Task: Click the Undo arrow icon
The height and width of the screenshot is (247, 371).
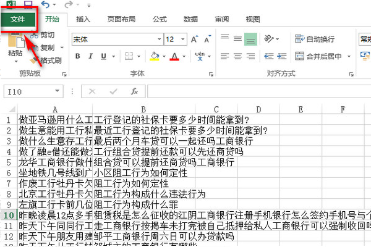Action: tap(45, 4)
